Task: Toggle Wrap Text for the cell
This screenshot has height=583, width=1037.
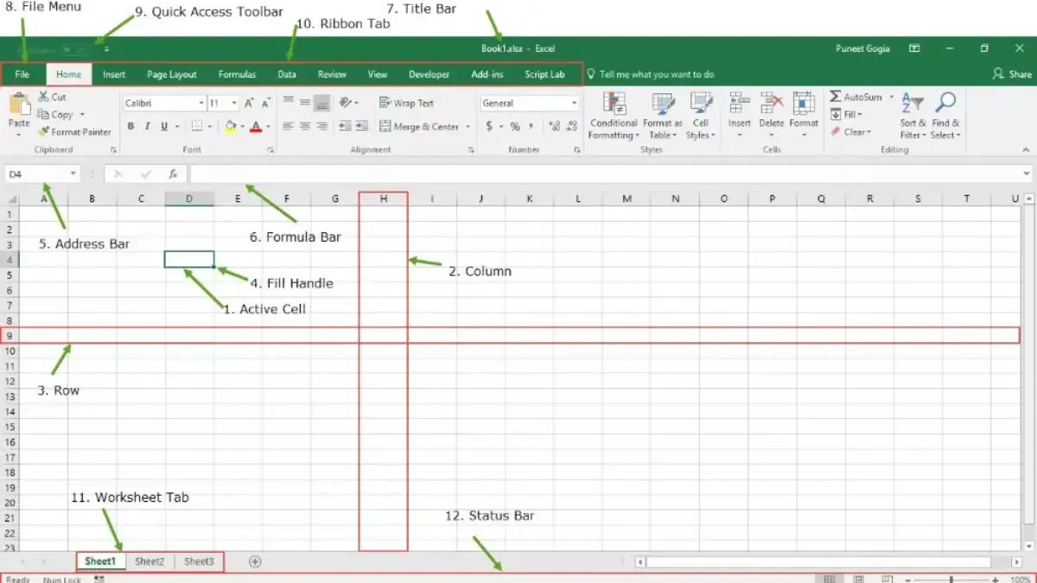Action: [x=406, y=103]
